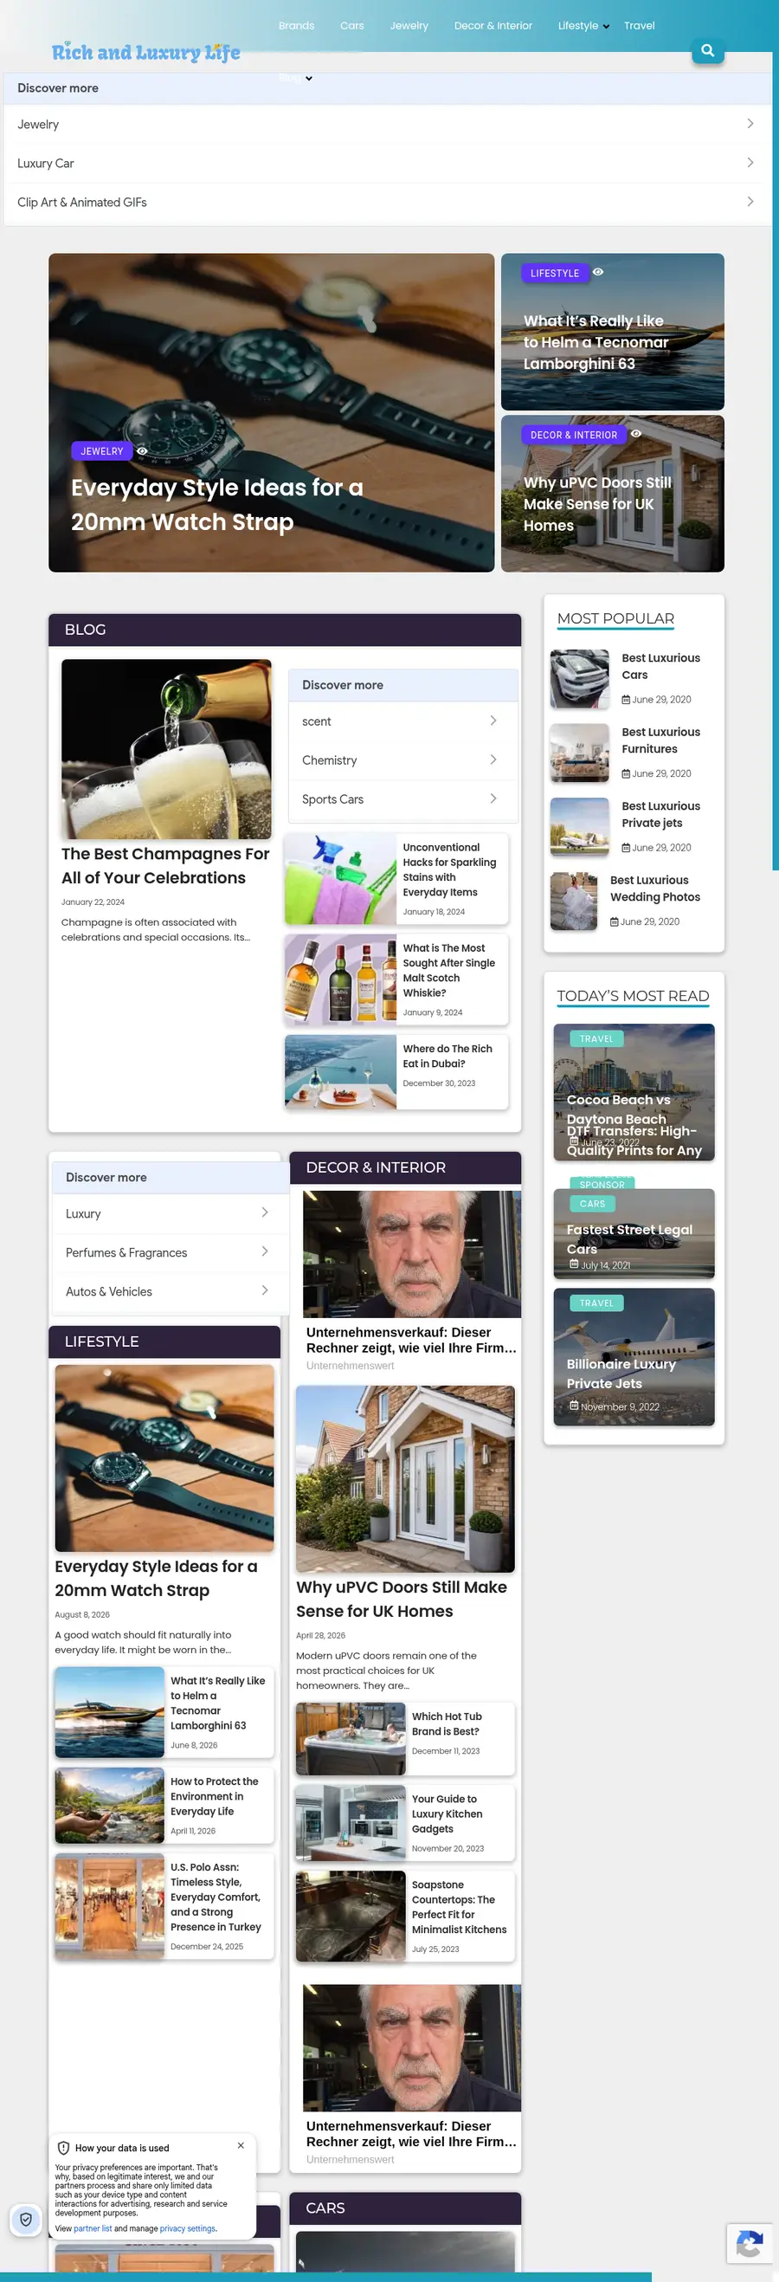
Task: Click calendar icon beside Best Luxurious Furnitures date
Action: tap(626, 774)
